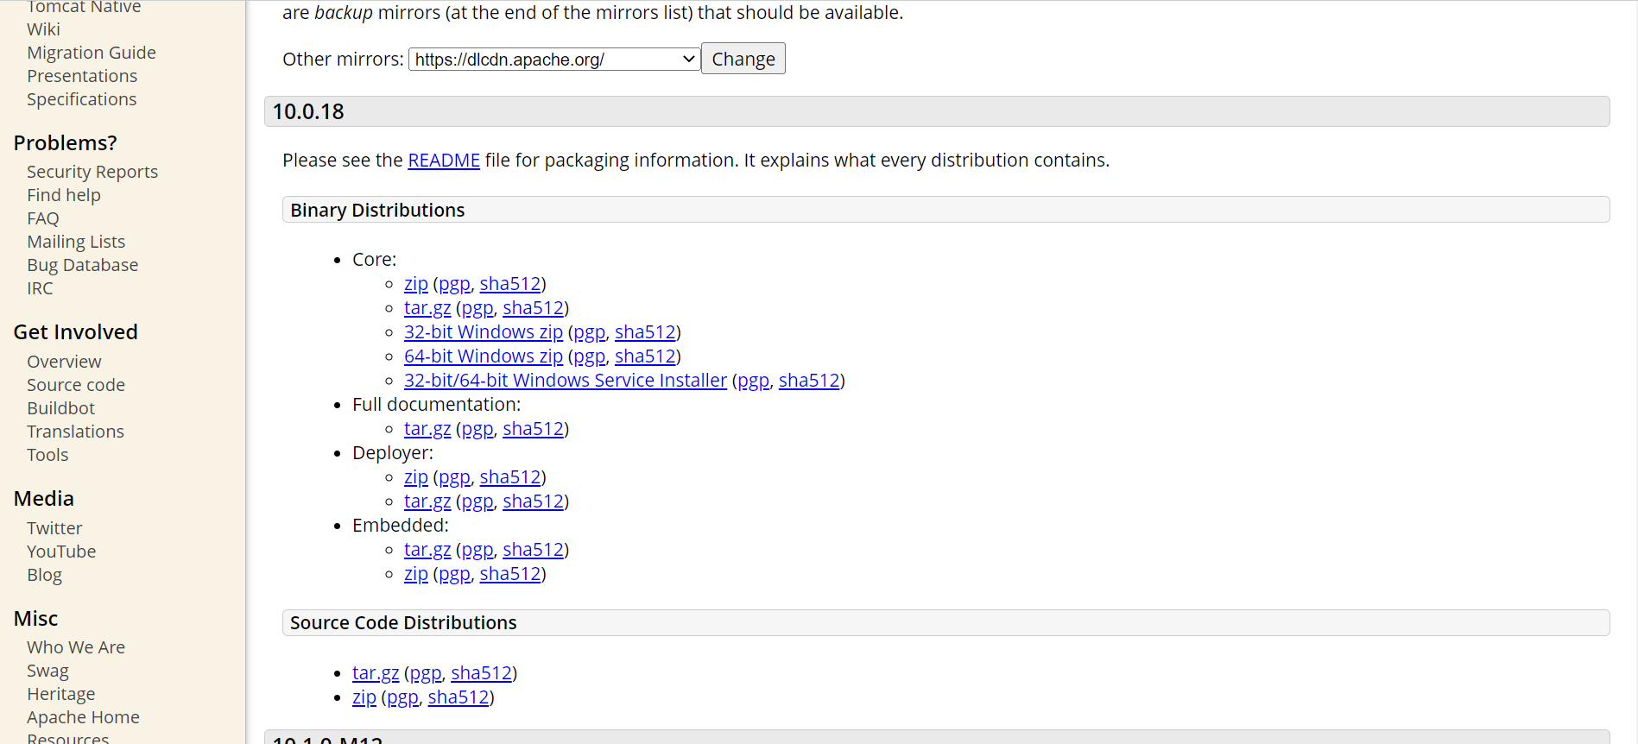Download 32-bit/64-bit Windows Service Installer

[x=566, y=381]
